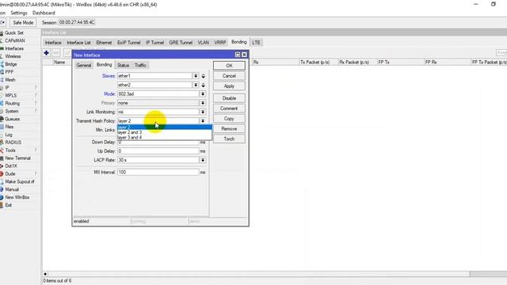
Task: Click the Torch button
Action: (229, 139)
